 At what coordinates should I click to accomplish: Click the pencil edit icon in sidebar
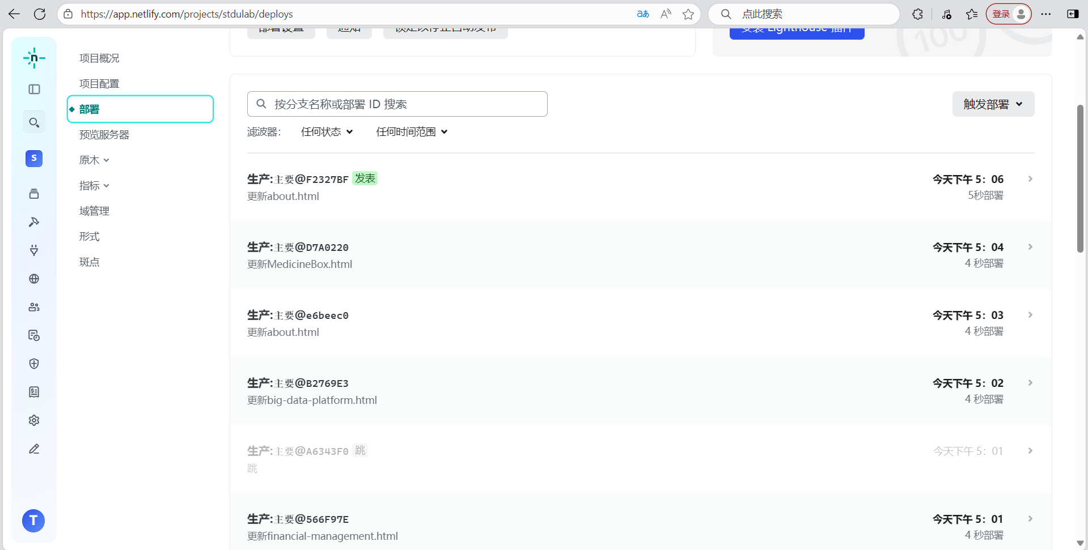pyautogui.click(x=34, y=449)
